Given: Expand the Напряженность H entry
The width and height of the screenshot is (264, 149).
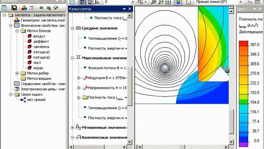Looking at the screenshot, I should (x=79, y=88).
